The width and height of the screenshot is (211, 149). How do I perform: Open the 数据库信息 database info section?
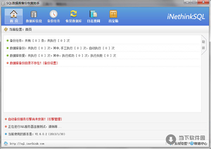(x=34, y=17)
